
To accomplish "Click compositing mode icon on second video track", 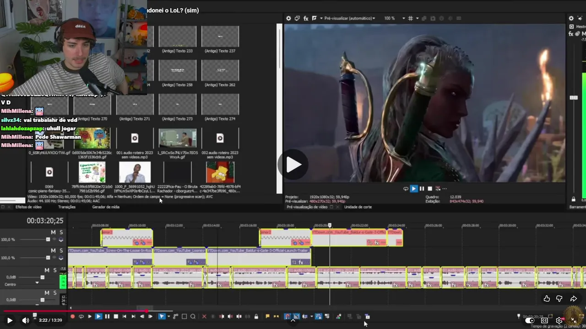I will [61, 258].
